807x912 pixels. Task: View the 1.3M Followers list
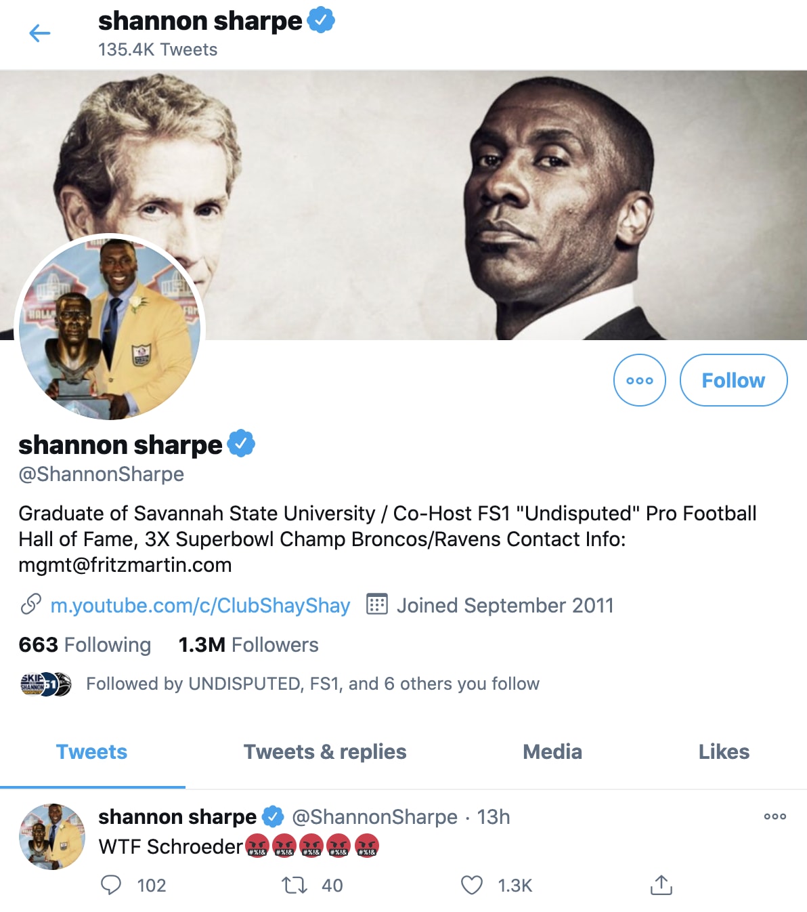point(248,644)
